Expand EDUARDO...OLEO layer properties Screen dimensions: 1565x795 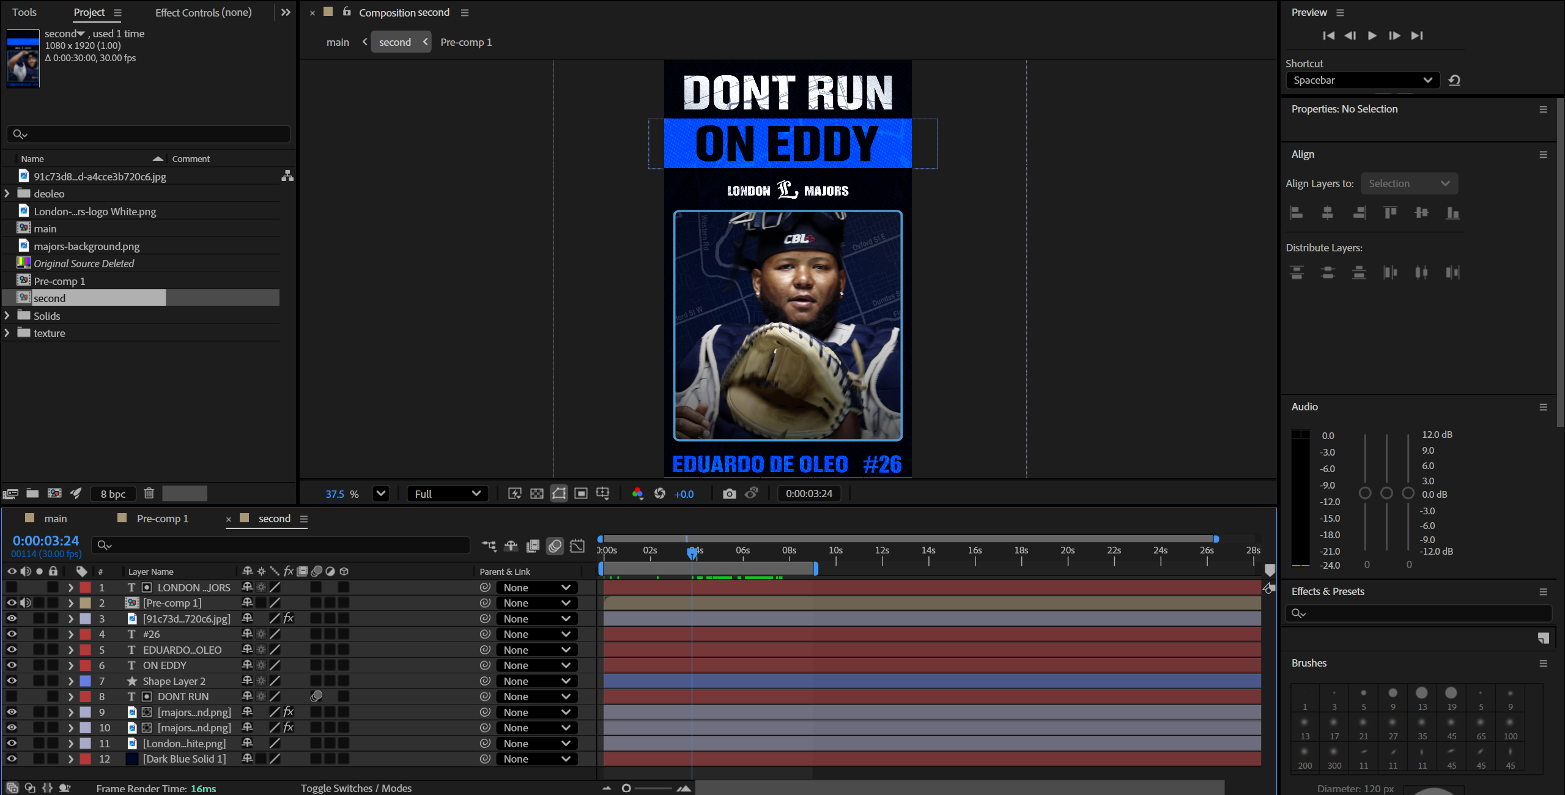(x=71, y=649)
